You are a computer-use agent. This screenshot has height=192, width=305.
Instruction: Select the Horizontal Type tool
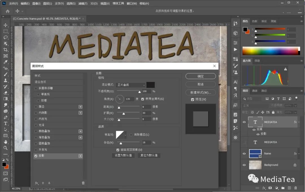(x=5, y=123)
